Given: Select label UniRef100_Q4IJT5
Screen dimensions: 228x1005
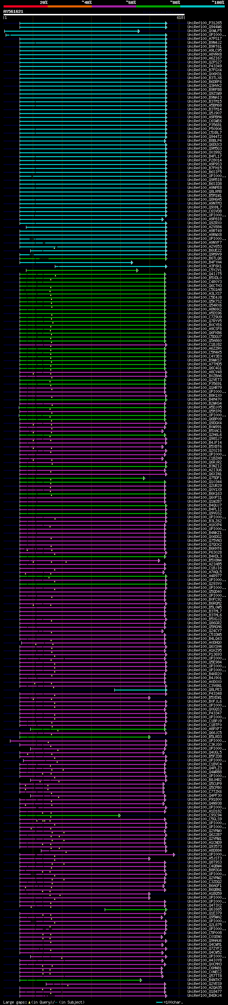Looking at the screenshot, I should (204, 274).
